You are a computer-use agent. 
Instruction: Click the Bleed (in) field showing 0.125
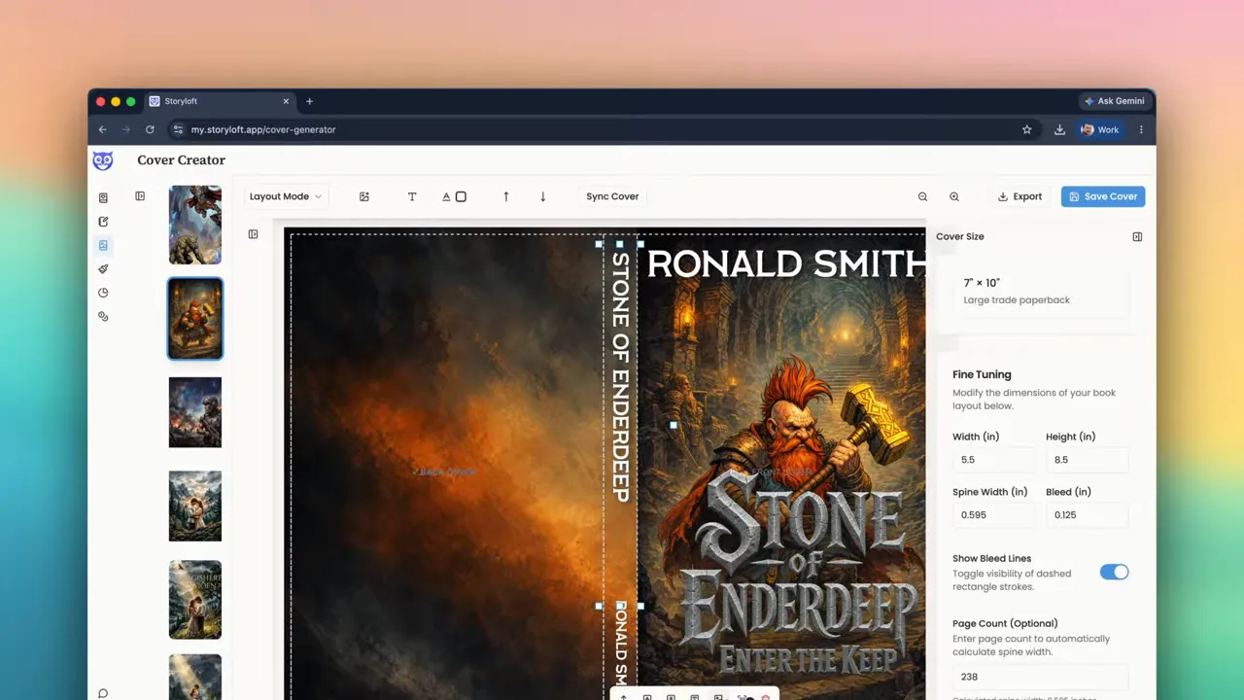pyautogui.click(x=1087, y=515)
